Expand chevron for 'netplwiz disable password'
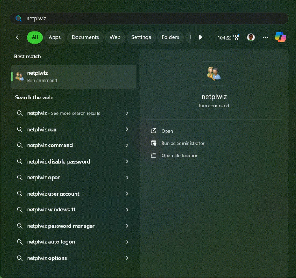 pos(127,161)
